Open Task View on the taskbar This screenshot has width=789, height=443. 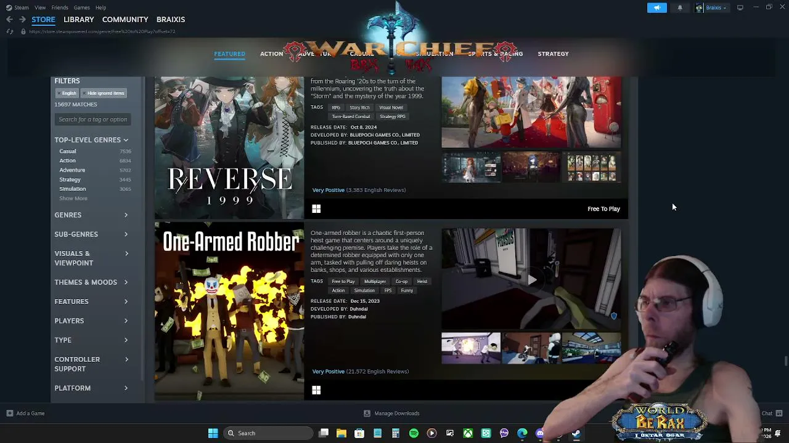coord(324,433)
